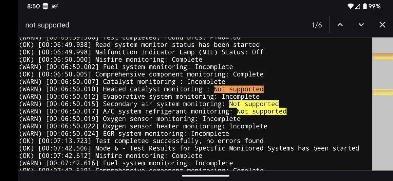
Task: Tap the 69° weather indicator
Action: 55,6
